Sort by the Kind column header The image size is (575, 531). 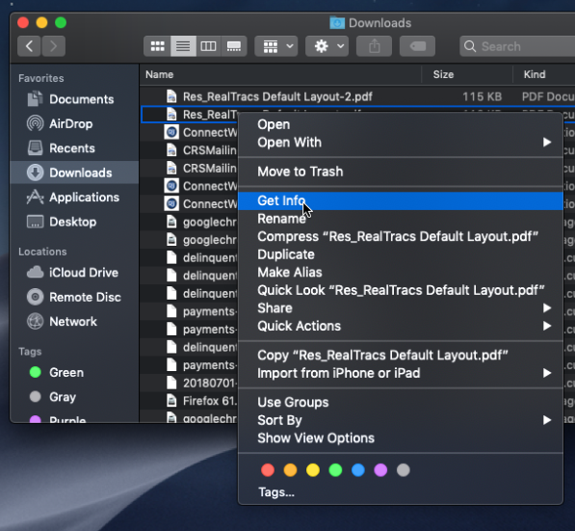tap(544, 74)
